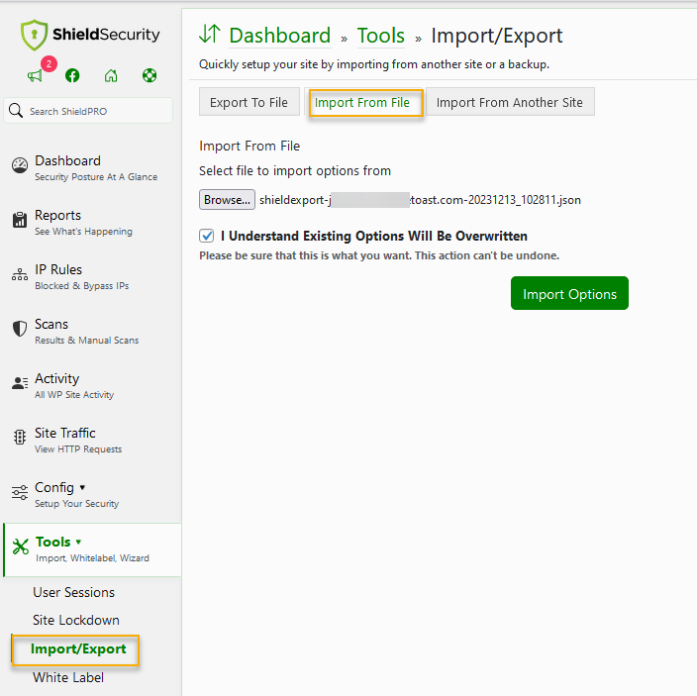Open Import From Another Site tab

click(x=510, y=102)
